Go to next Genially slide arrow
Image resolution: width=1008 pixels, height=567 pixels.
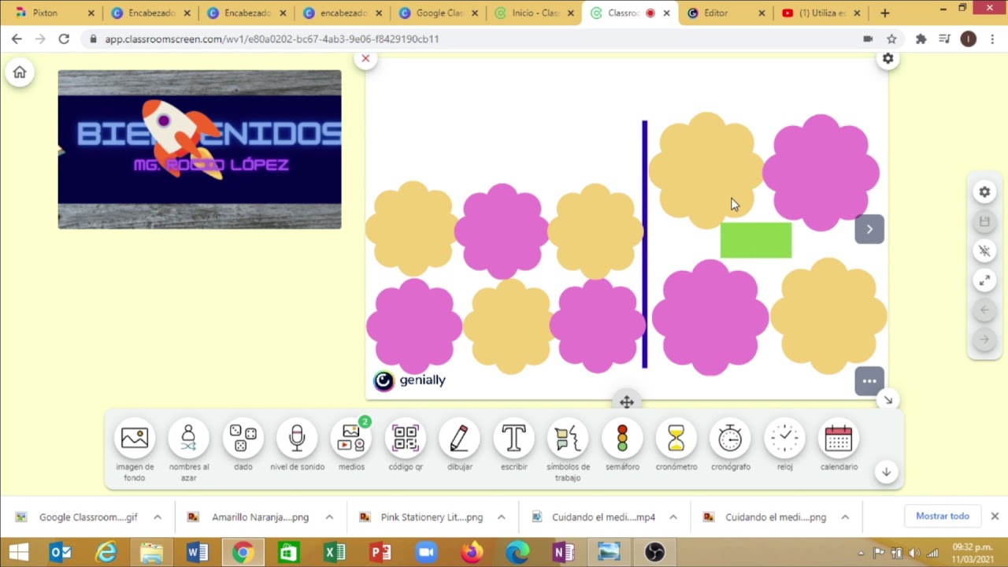869,229
